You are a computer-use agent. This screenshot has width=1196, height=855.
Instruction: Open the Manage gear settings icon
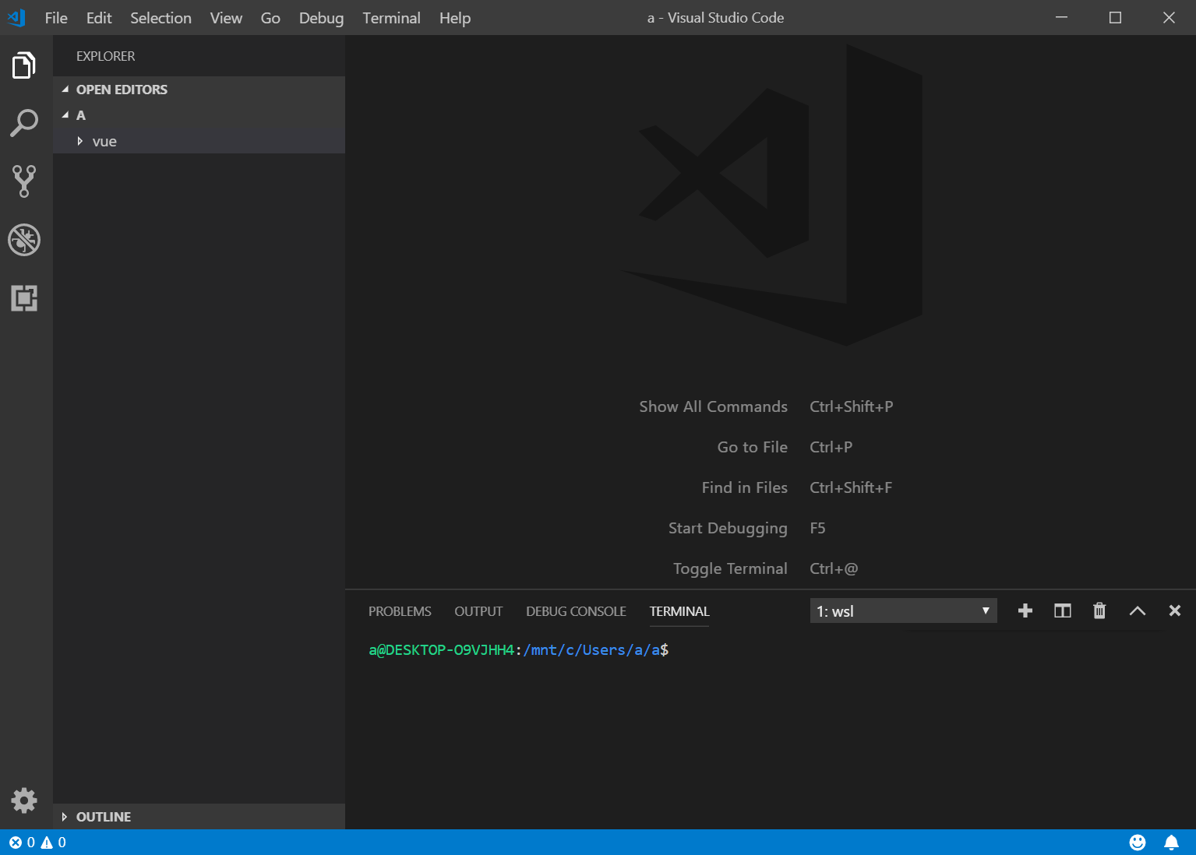point(24,800)
